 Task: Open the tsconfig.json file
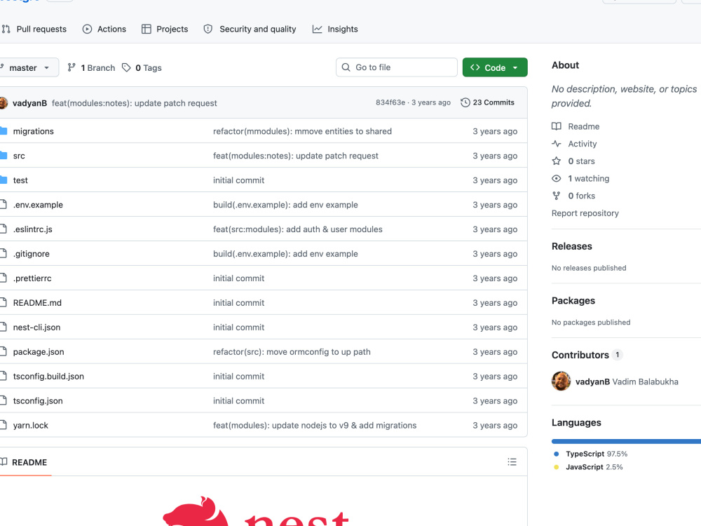click(x=38, y=400)
